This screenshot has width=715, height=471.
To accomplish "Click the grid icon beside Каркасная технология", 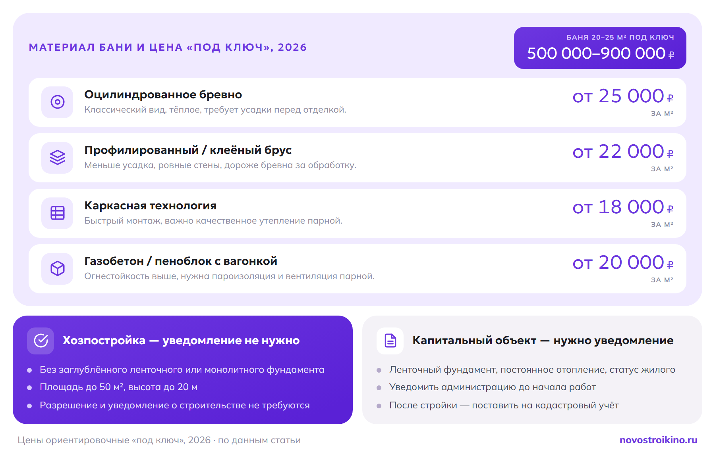I will 57,213.
